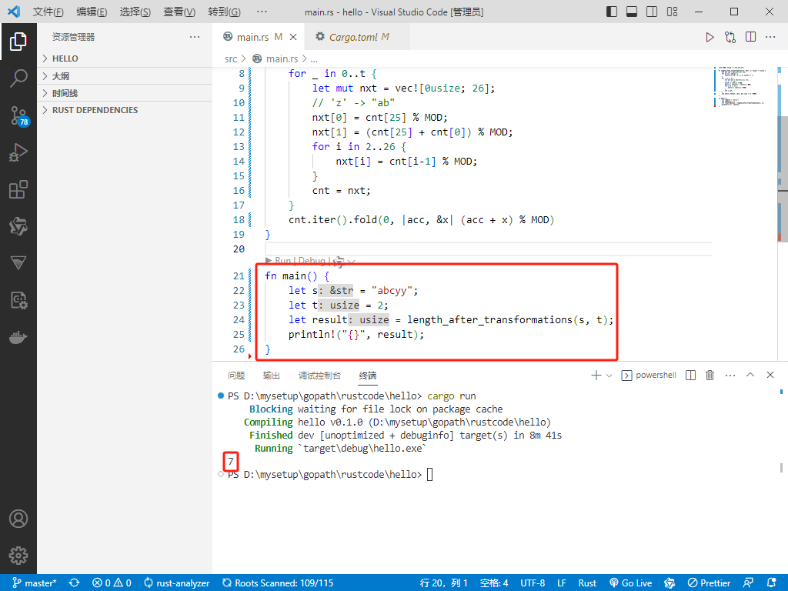Switch to the 输出 output tab
The height and width of the screenshot is (591, 788).
point(272,376)
